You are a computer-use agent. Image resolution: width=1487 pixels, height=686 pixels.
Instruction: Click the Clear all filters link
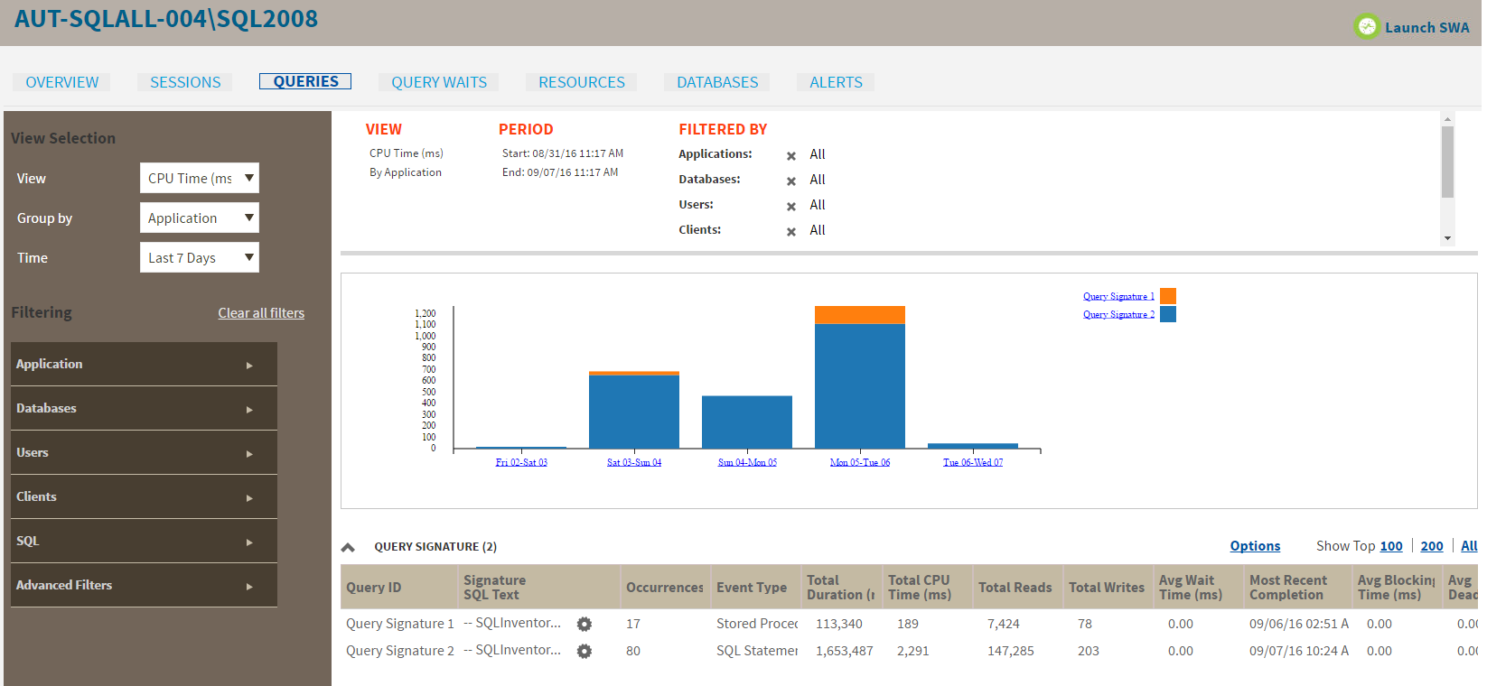[261, 313]
